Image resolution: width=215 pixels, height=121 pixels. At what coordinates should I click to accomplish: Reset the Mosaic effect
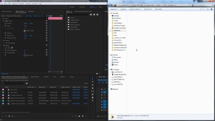click(47, 45)
